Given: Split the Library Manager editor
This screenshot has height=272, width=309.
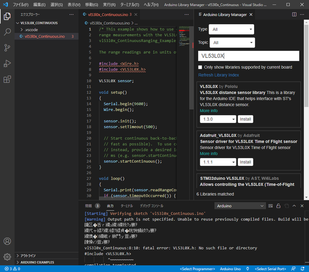Looking at the screenshot, I should (x=294, y=14).
